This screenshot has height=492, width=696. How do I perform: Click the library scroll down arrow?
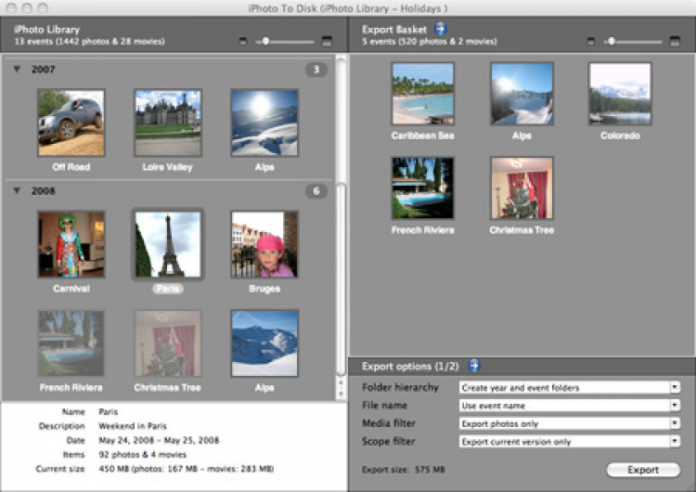[x=341, y=394]
